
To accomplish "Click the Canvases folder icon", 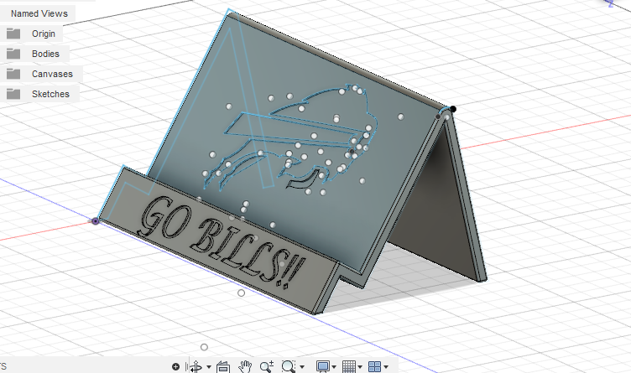I will point(13,74).
